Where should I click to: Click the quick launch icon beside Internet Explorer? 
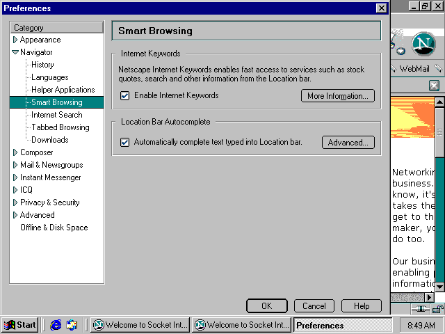point(72,325)
